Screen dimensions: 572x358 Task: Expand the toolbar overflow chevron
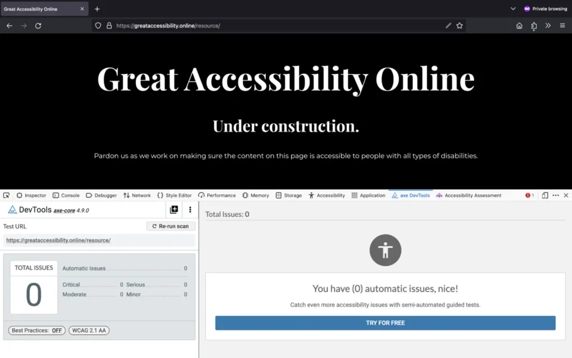coord(548,25)
